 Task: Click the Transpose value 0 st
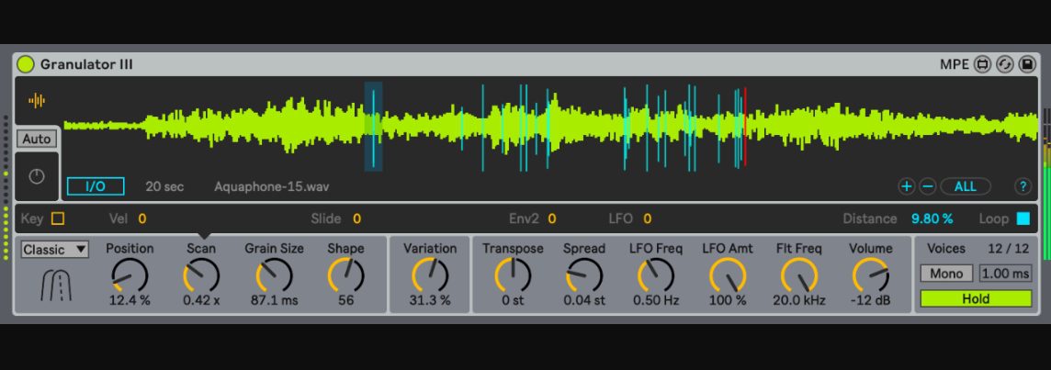click(513, 300)
